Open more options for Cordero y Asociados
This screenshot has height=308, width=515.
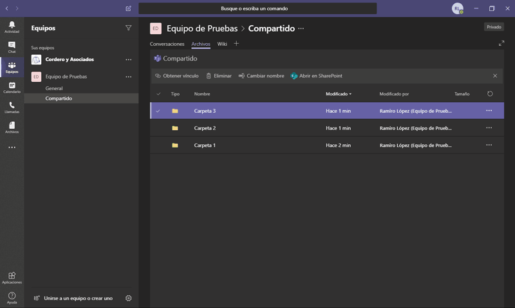(128, 59)
